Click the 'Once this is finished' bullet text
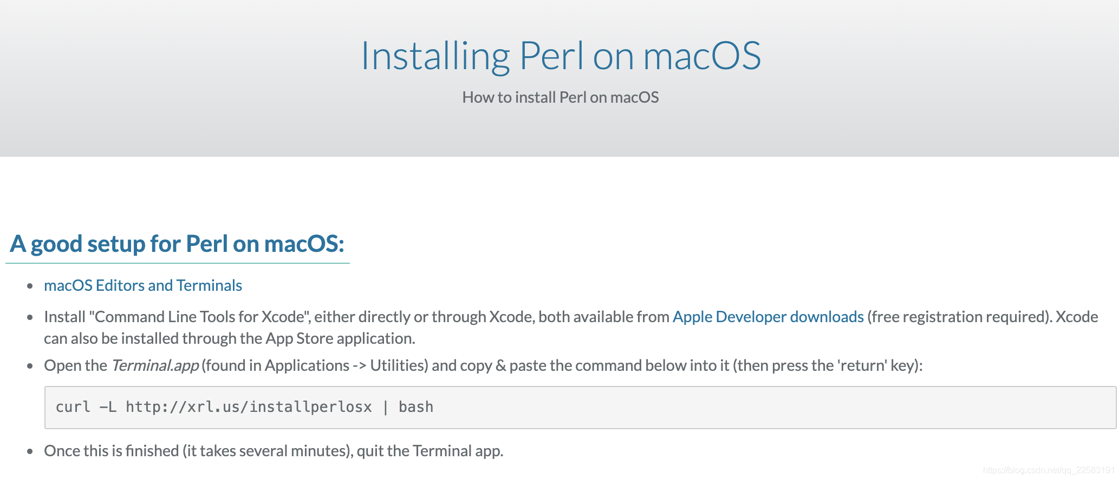 (274, 451)
